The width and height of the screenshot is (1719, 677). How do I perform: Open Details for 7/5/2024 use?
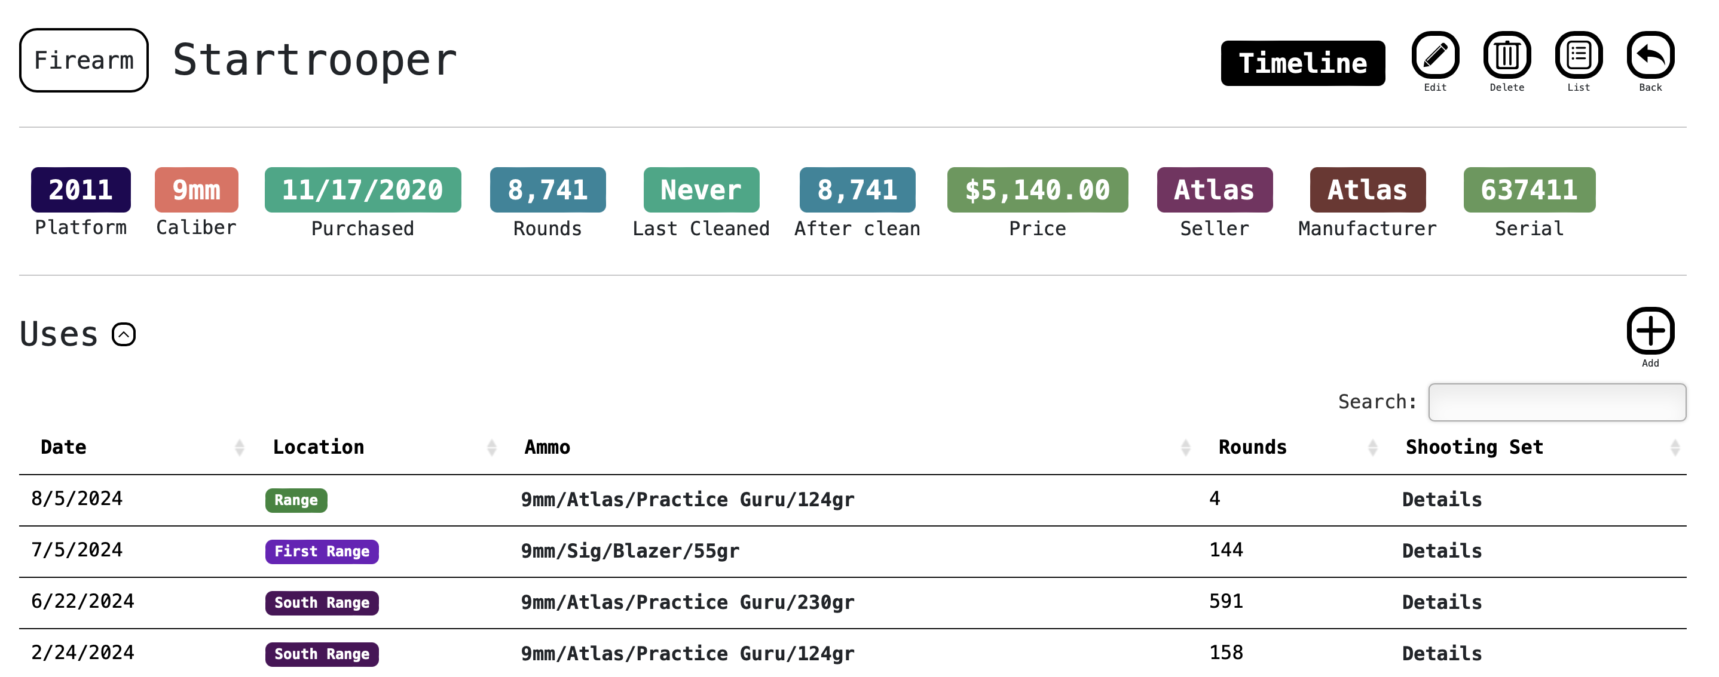(1442, 551)
